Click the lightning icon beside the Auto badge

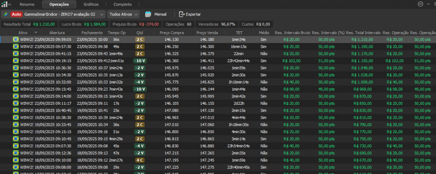coord(6,14)
